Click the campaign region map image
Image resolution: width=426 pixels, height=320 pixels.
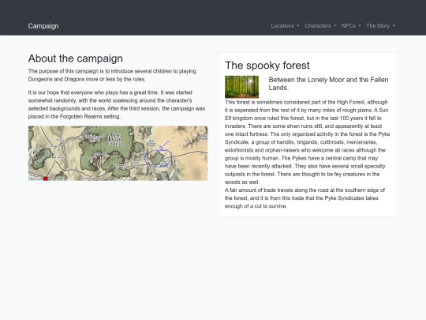(118, 153)
